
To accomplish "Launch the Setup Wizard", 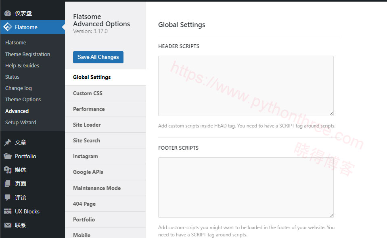I will pos(21,122).
